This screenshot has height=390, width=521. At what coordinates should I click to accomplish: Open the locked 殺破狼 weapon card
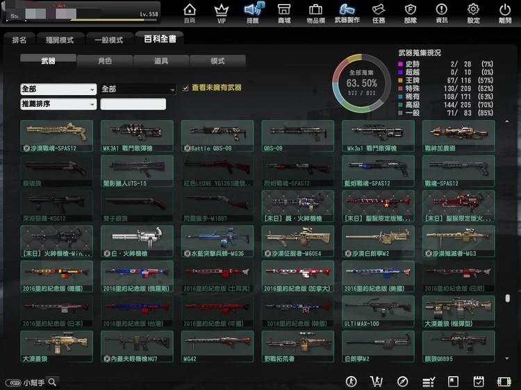56,171
